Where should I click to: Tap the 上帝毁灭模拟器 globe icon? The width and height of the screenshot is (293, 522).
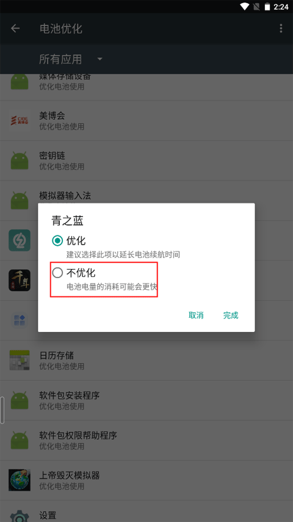[20, 480]
